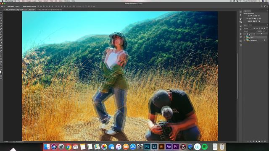This screenshot has width=269, height=151.
Task: Toggle Lock image pixels brush icon
Action: 250,34
